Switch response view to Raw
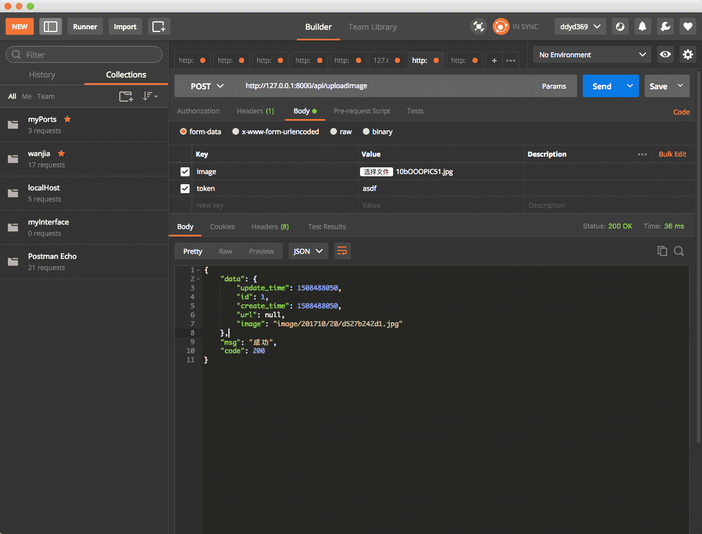Image resolution: width=702 pixels, height=534 pixels. 226,251
